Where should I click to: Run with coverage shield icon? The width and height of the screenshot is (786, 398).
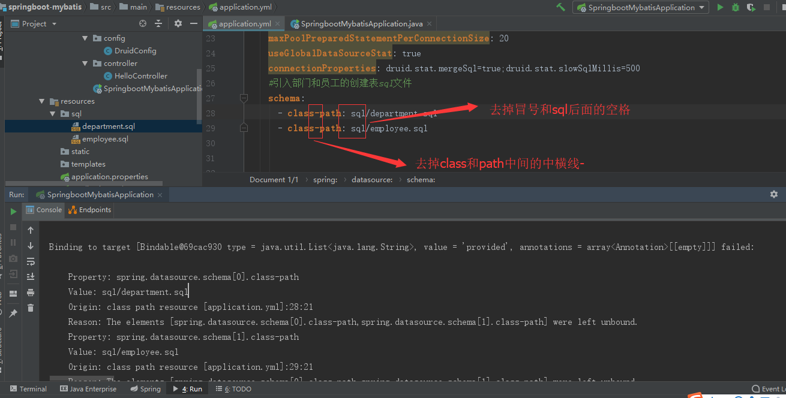point(751,7)
